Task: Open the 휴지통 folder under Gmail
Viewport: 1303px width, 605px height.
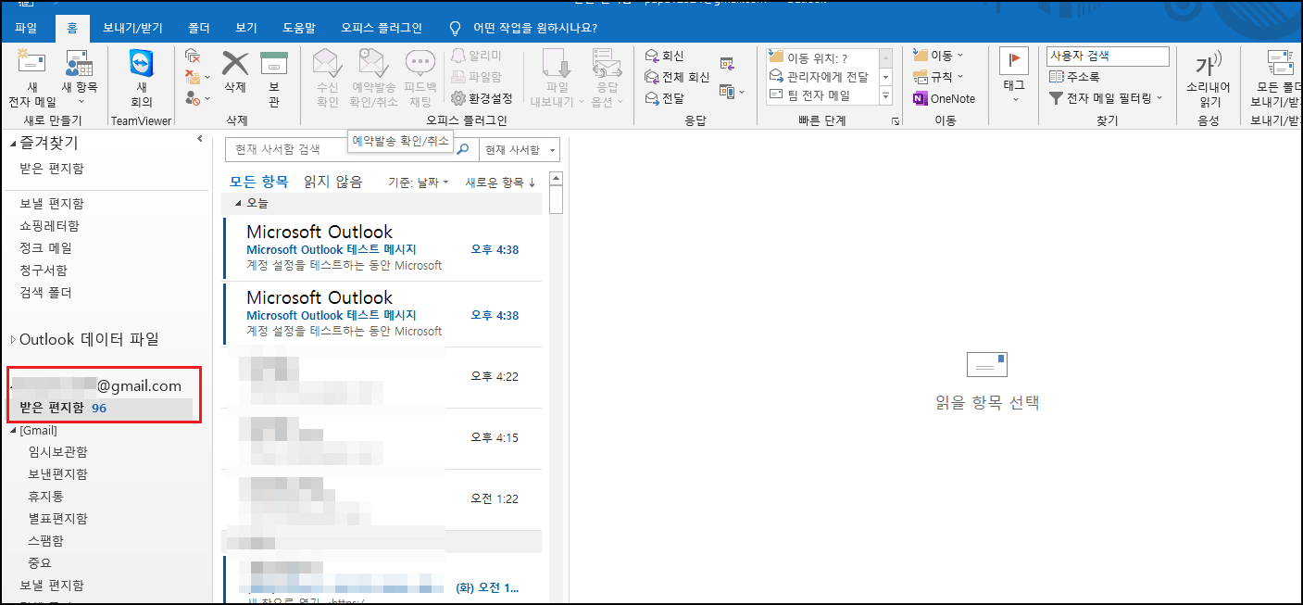Action: click(45, 497)
